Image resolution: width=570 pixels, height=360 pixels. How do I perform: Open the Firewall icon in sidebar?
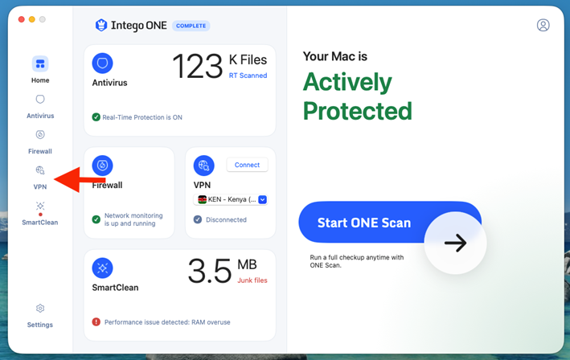[40, 135]
